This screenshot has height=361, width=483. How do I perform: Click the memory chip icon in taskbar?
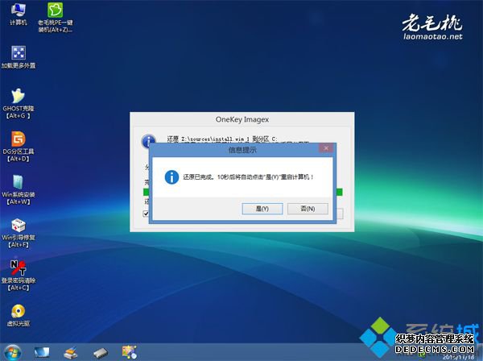(101, 353)
